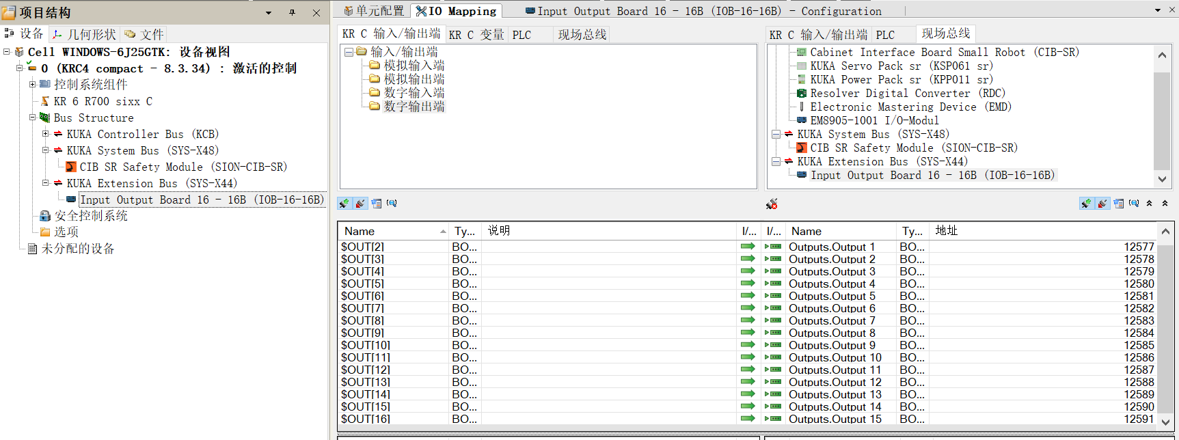Click the EM8905-1001 I/O-Modul device icon
The width and height of the screenshot is (1179, 440).
coord(802,120)
